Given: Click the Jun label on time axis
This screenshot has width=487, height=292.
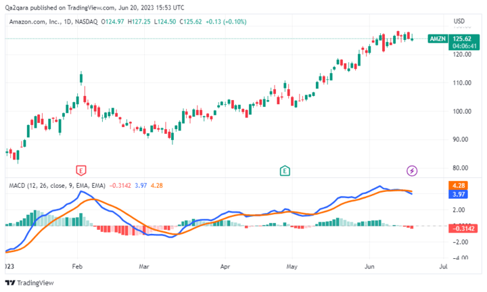Looking at the screenshot, I should (369, 266).
